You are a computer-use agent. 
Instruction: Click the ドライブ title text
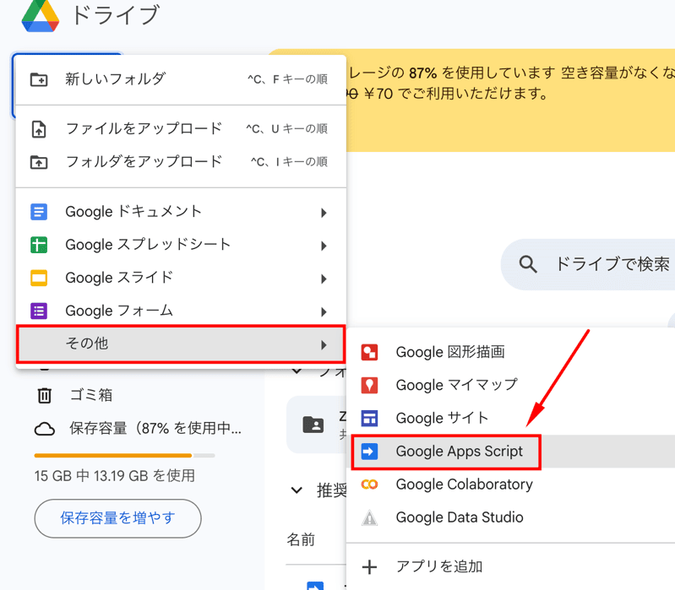tap(116, 15)
